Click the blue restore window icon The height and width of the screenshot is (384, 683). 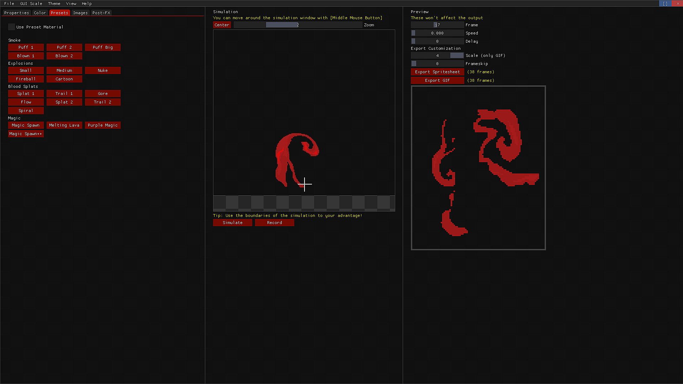coord(665,4)
